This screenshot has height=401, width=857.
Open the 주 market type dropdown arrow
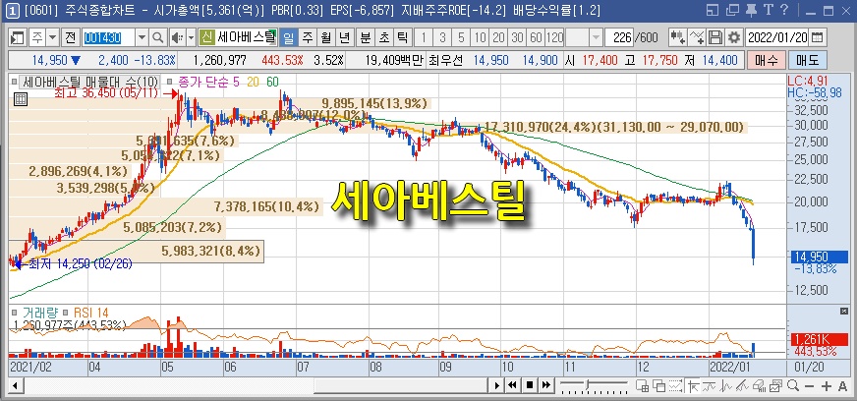(52, 37)
